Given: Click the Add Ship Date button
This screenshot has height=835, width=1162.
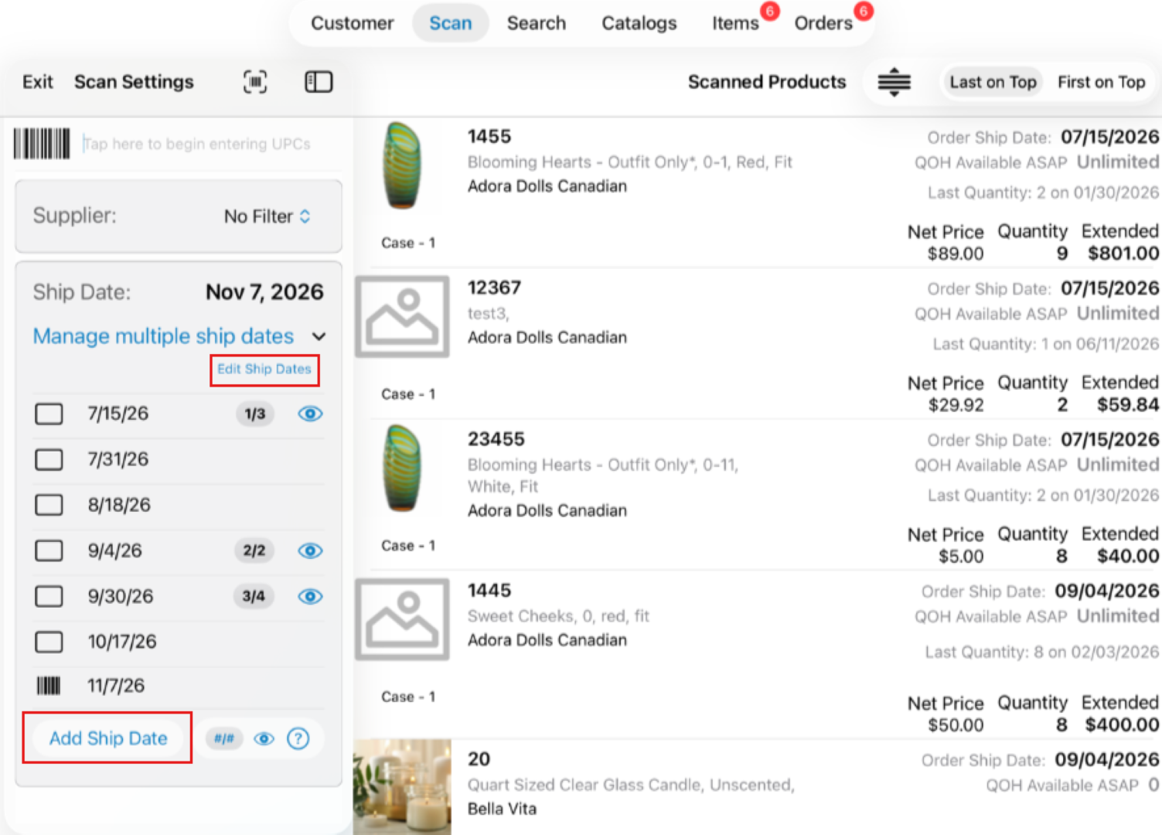Looking at the screenshot, I should (108, 738).
